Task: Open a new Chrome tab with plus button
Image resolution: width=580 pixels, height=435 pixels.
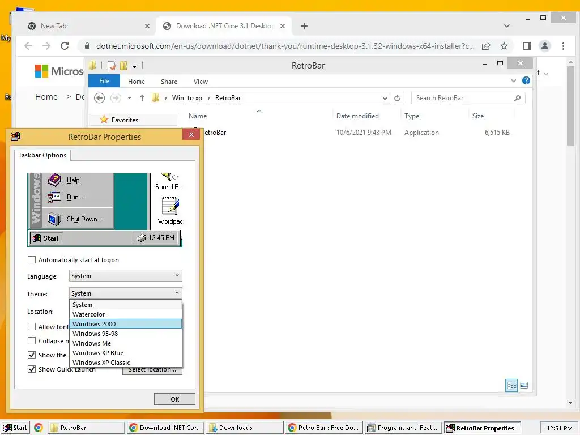Action: click(x=304, y=26)
